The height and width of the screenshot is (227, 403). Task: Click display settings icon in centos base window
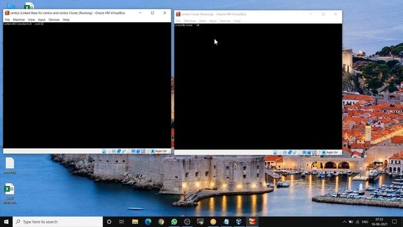[133, 151]
